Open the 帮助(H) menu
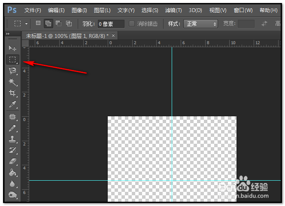Image resolution: width=285 pixels, height=206 pixels. [268, 10]
